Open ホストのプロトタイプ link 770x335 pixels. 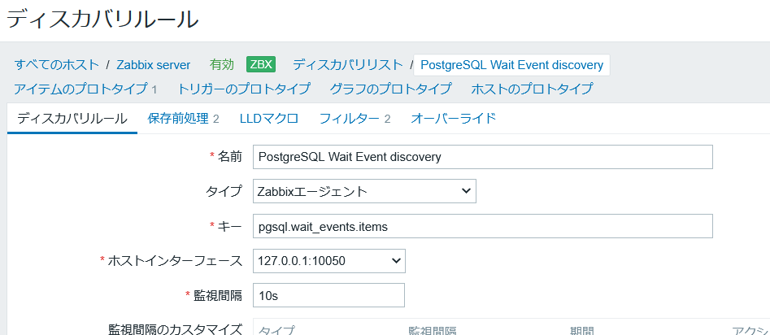[x=532, y=89]
